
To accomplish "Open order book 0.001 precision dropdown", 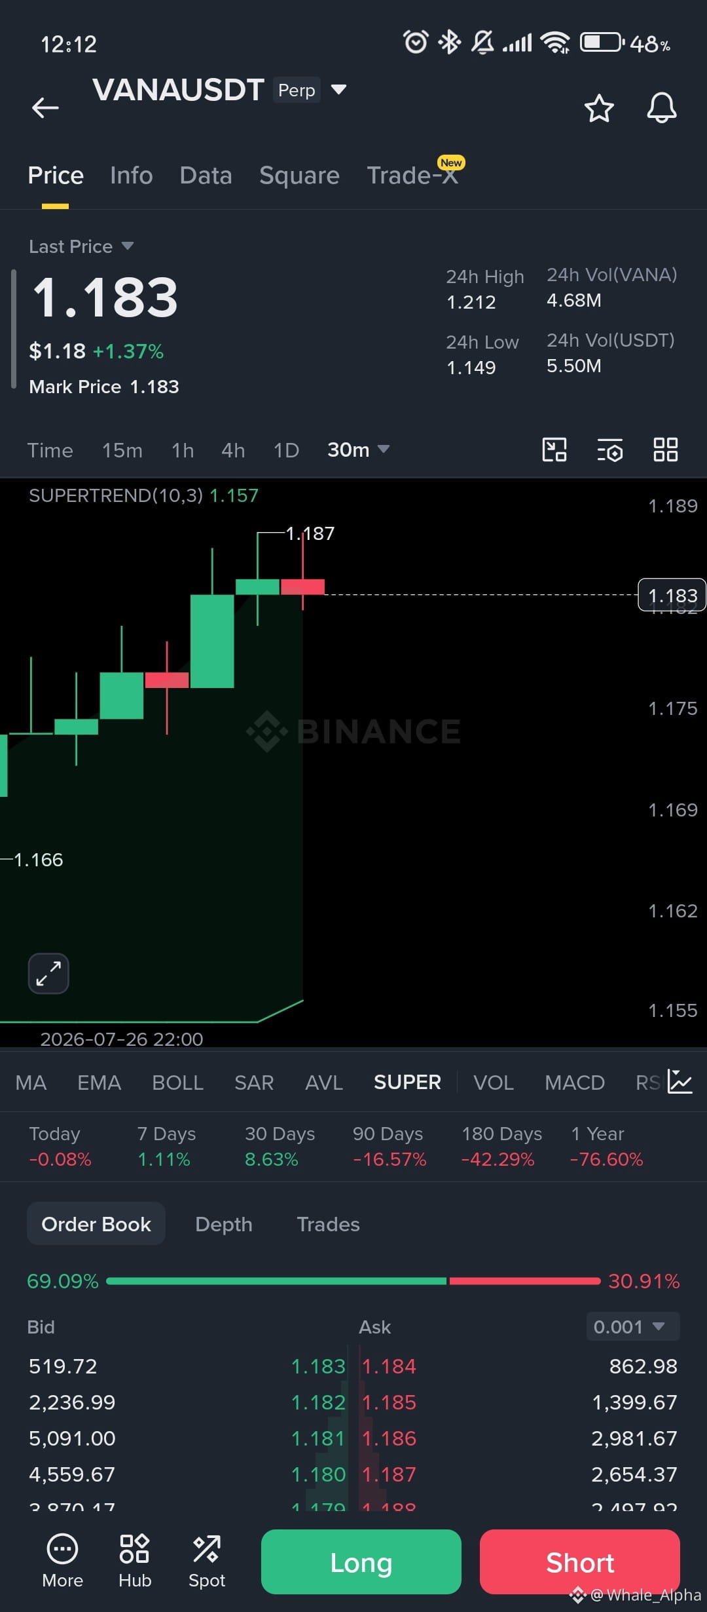I will (x=633, y=1327).
